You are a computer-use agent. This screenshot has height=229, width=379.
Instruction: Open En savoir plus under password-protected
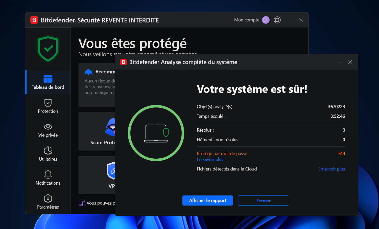click(x=210, y=159)
